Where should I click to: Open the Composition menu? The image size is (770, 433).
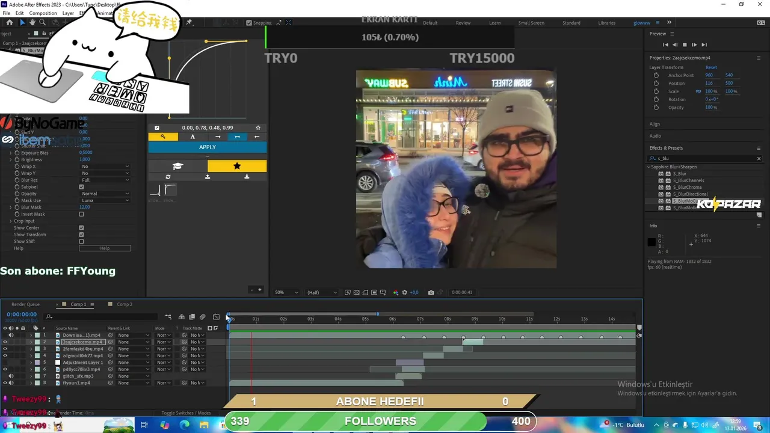(43, 13)
